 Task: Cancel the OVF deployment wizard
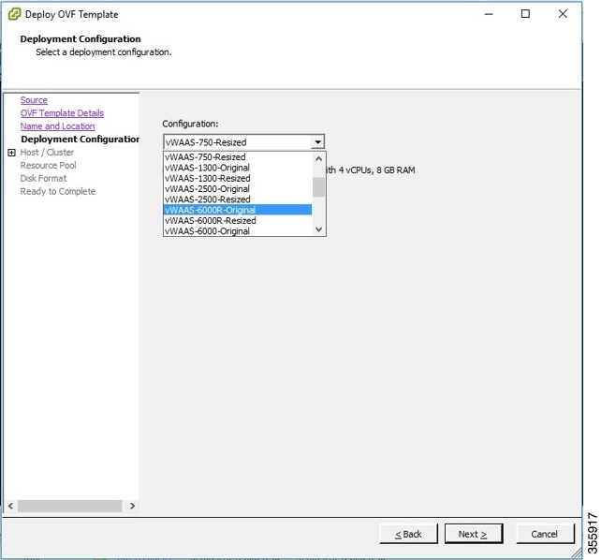pos(545,534)
